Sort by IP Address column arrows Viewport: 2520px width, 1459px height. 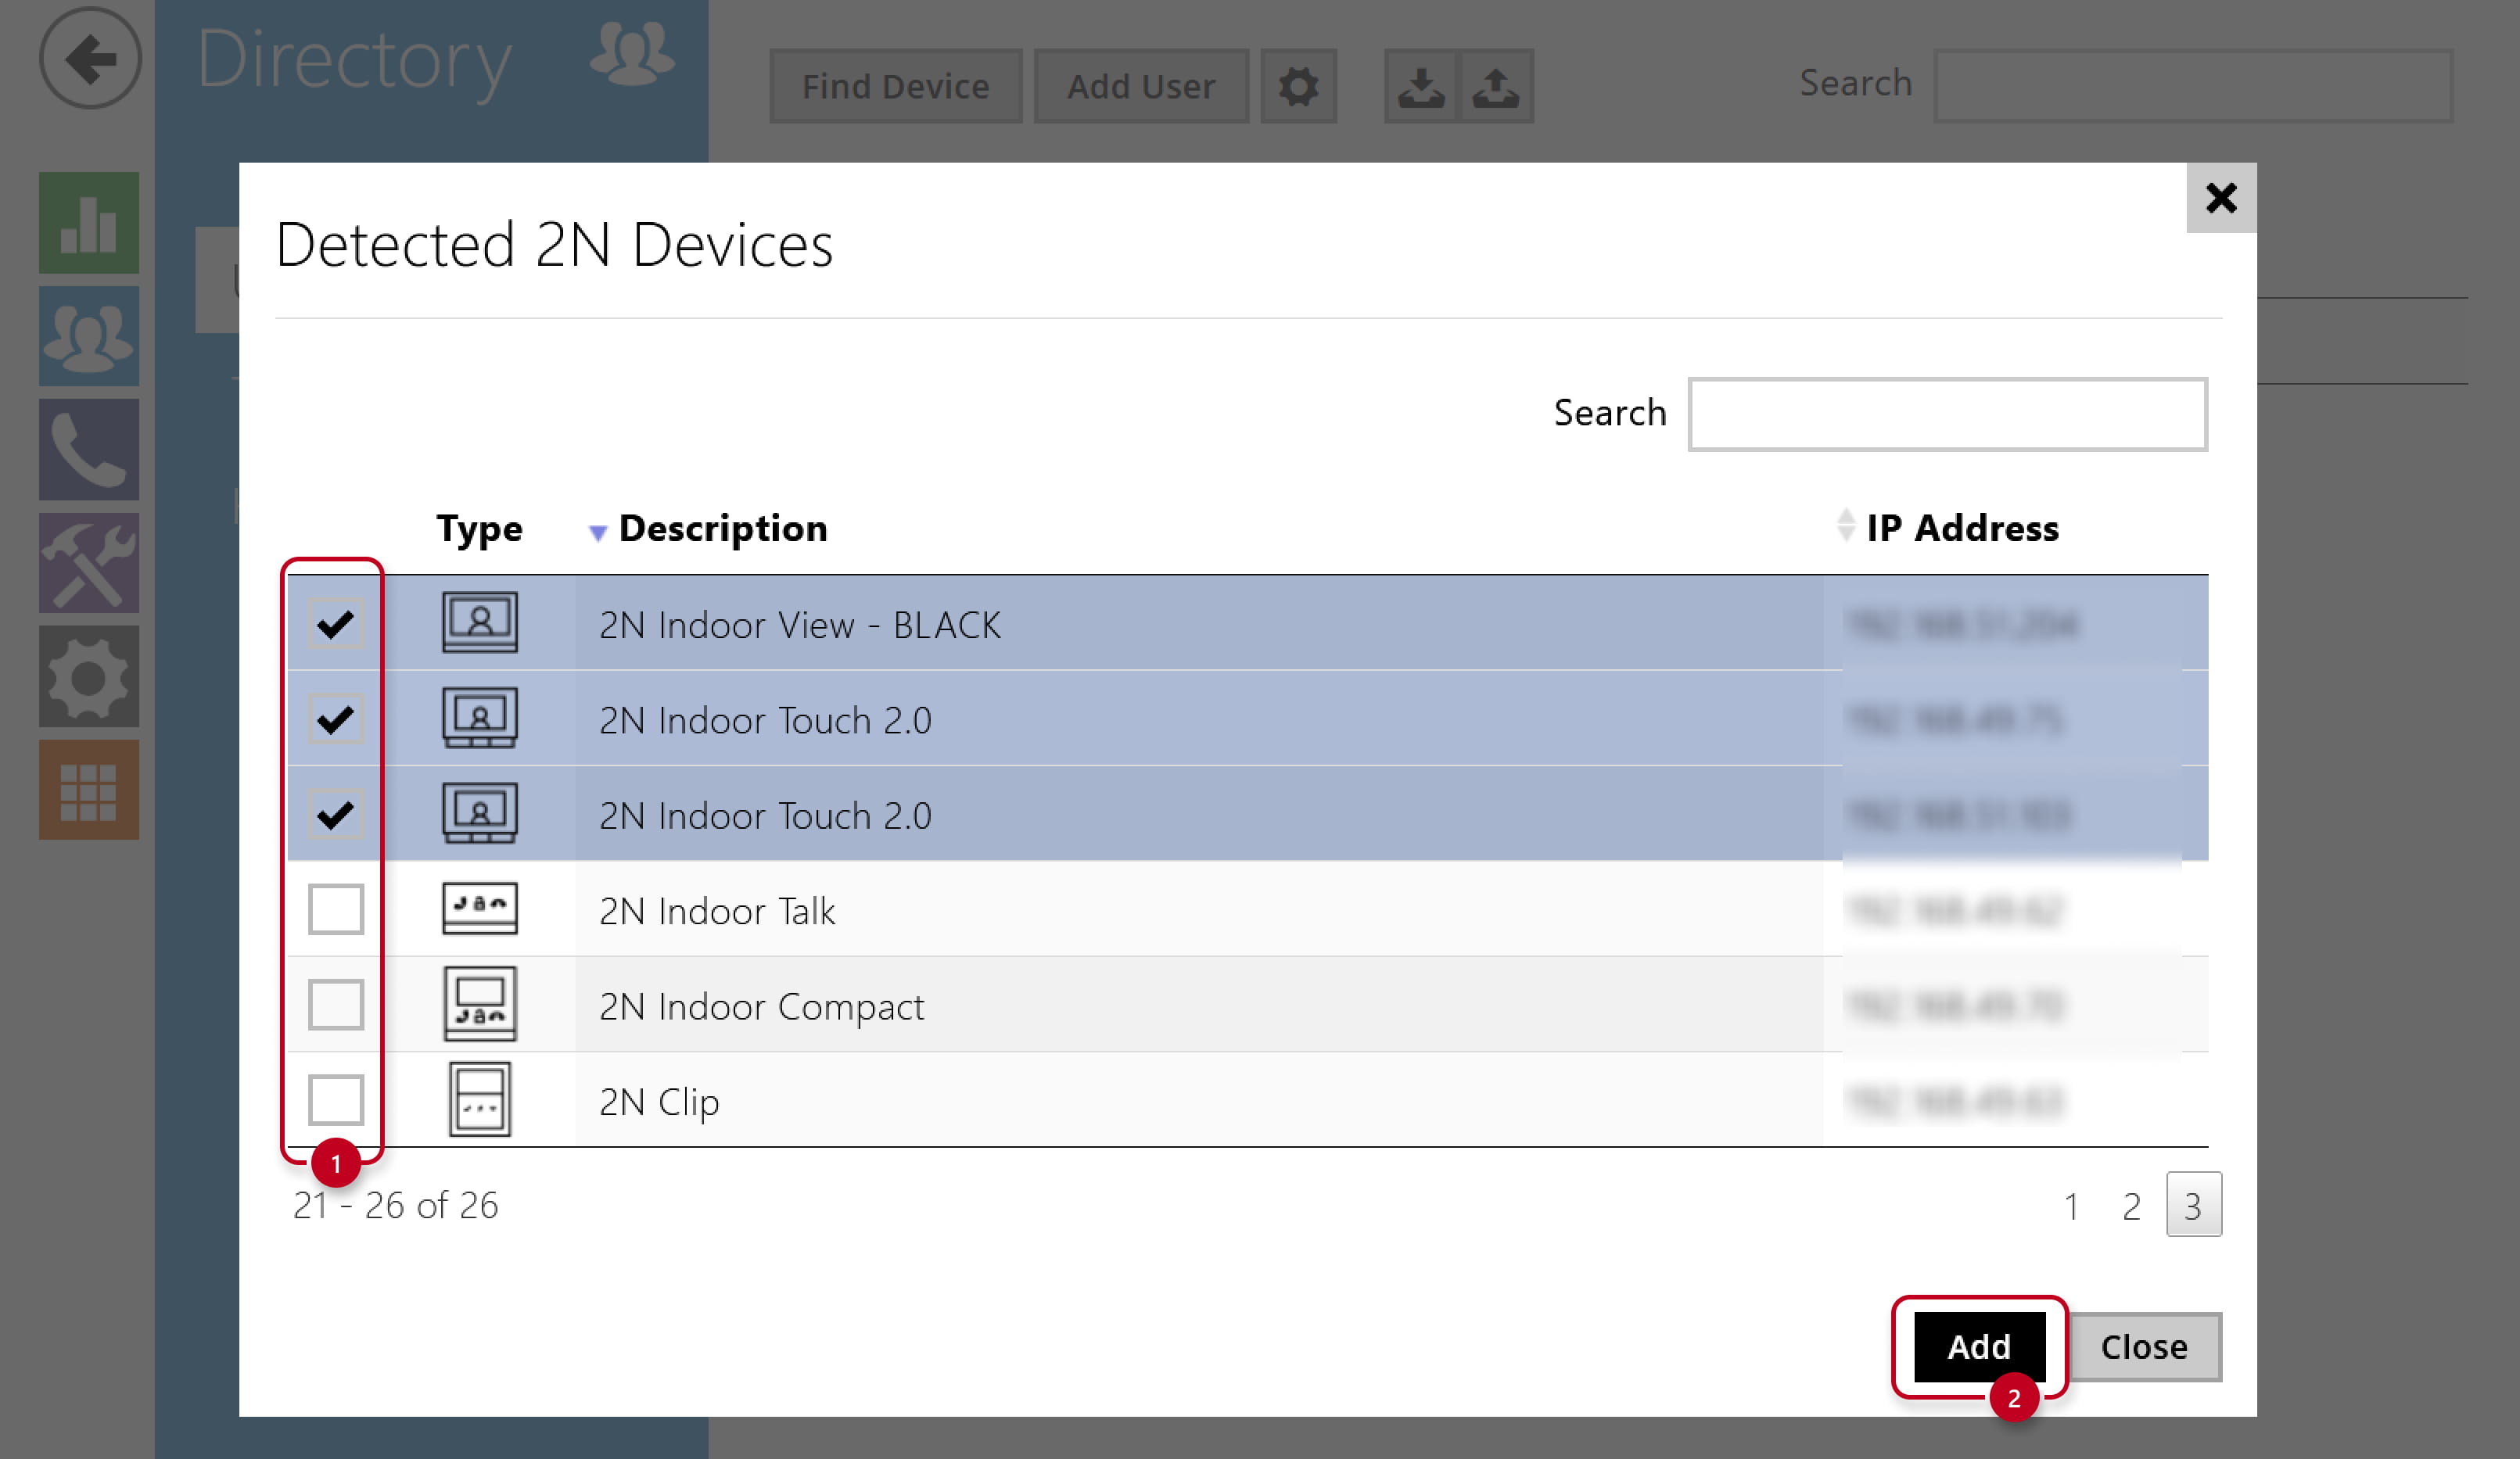[1845, 525]
